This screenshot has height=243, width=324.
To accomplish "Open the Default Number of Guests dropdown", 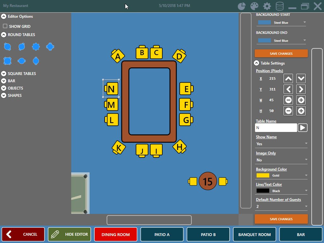I will (281, 207).
